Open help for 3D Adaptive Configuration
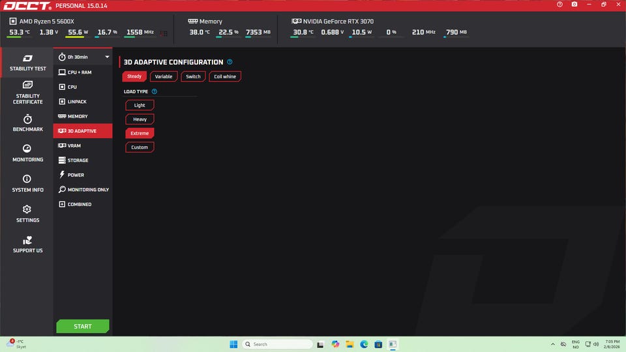Image resolution: width=626 pixels, height=352 pixels. [x=230, y=62]
